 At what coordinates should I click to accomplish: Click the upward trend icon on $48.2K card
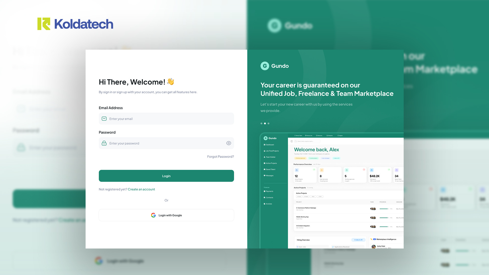[389, 169]
